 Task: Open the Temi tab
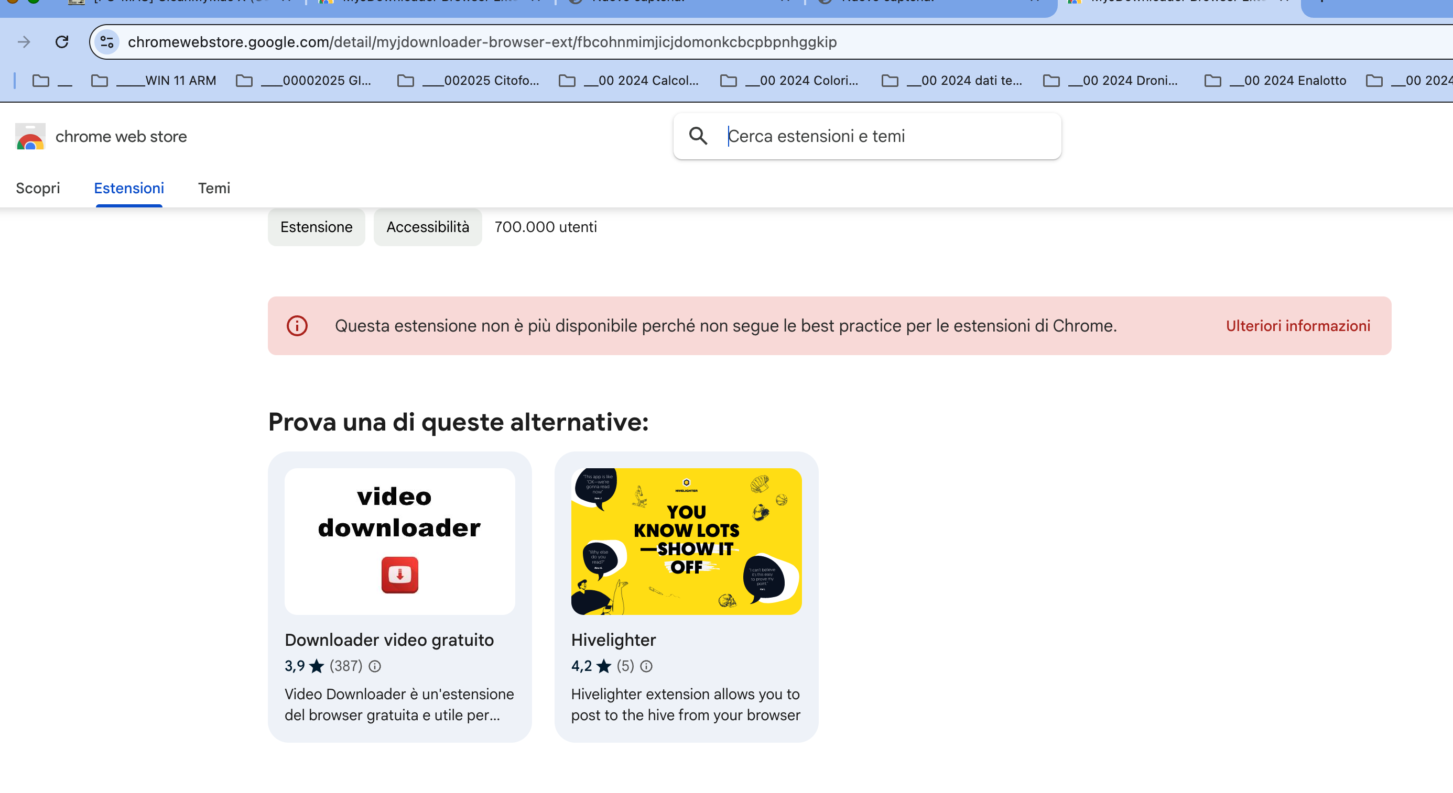[214, 188]
